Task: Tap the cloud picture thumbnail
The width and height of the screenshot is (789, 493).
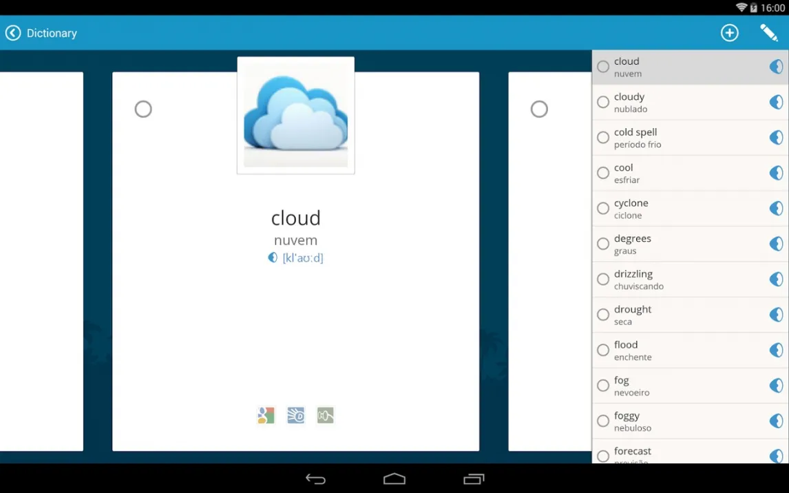Action: (296, 115)
